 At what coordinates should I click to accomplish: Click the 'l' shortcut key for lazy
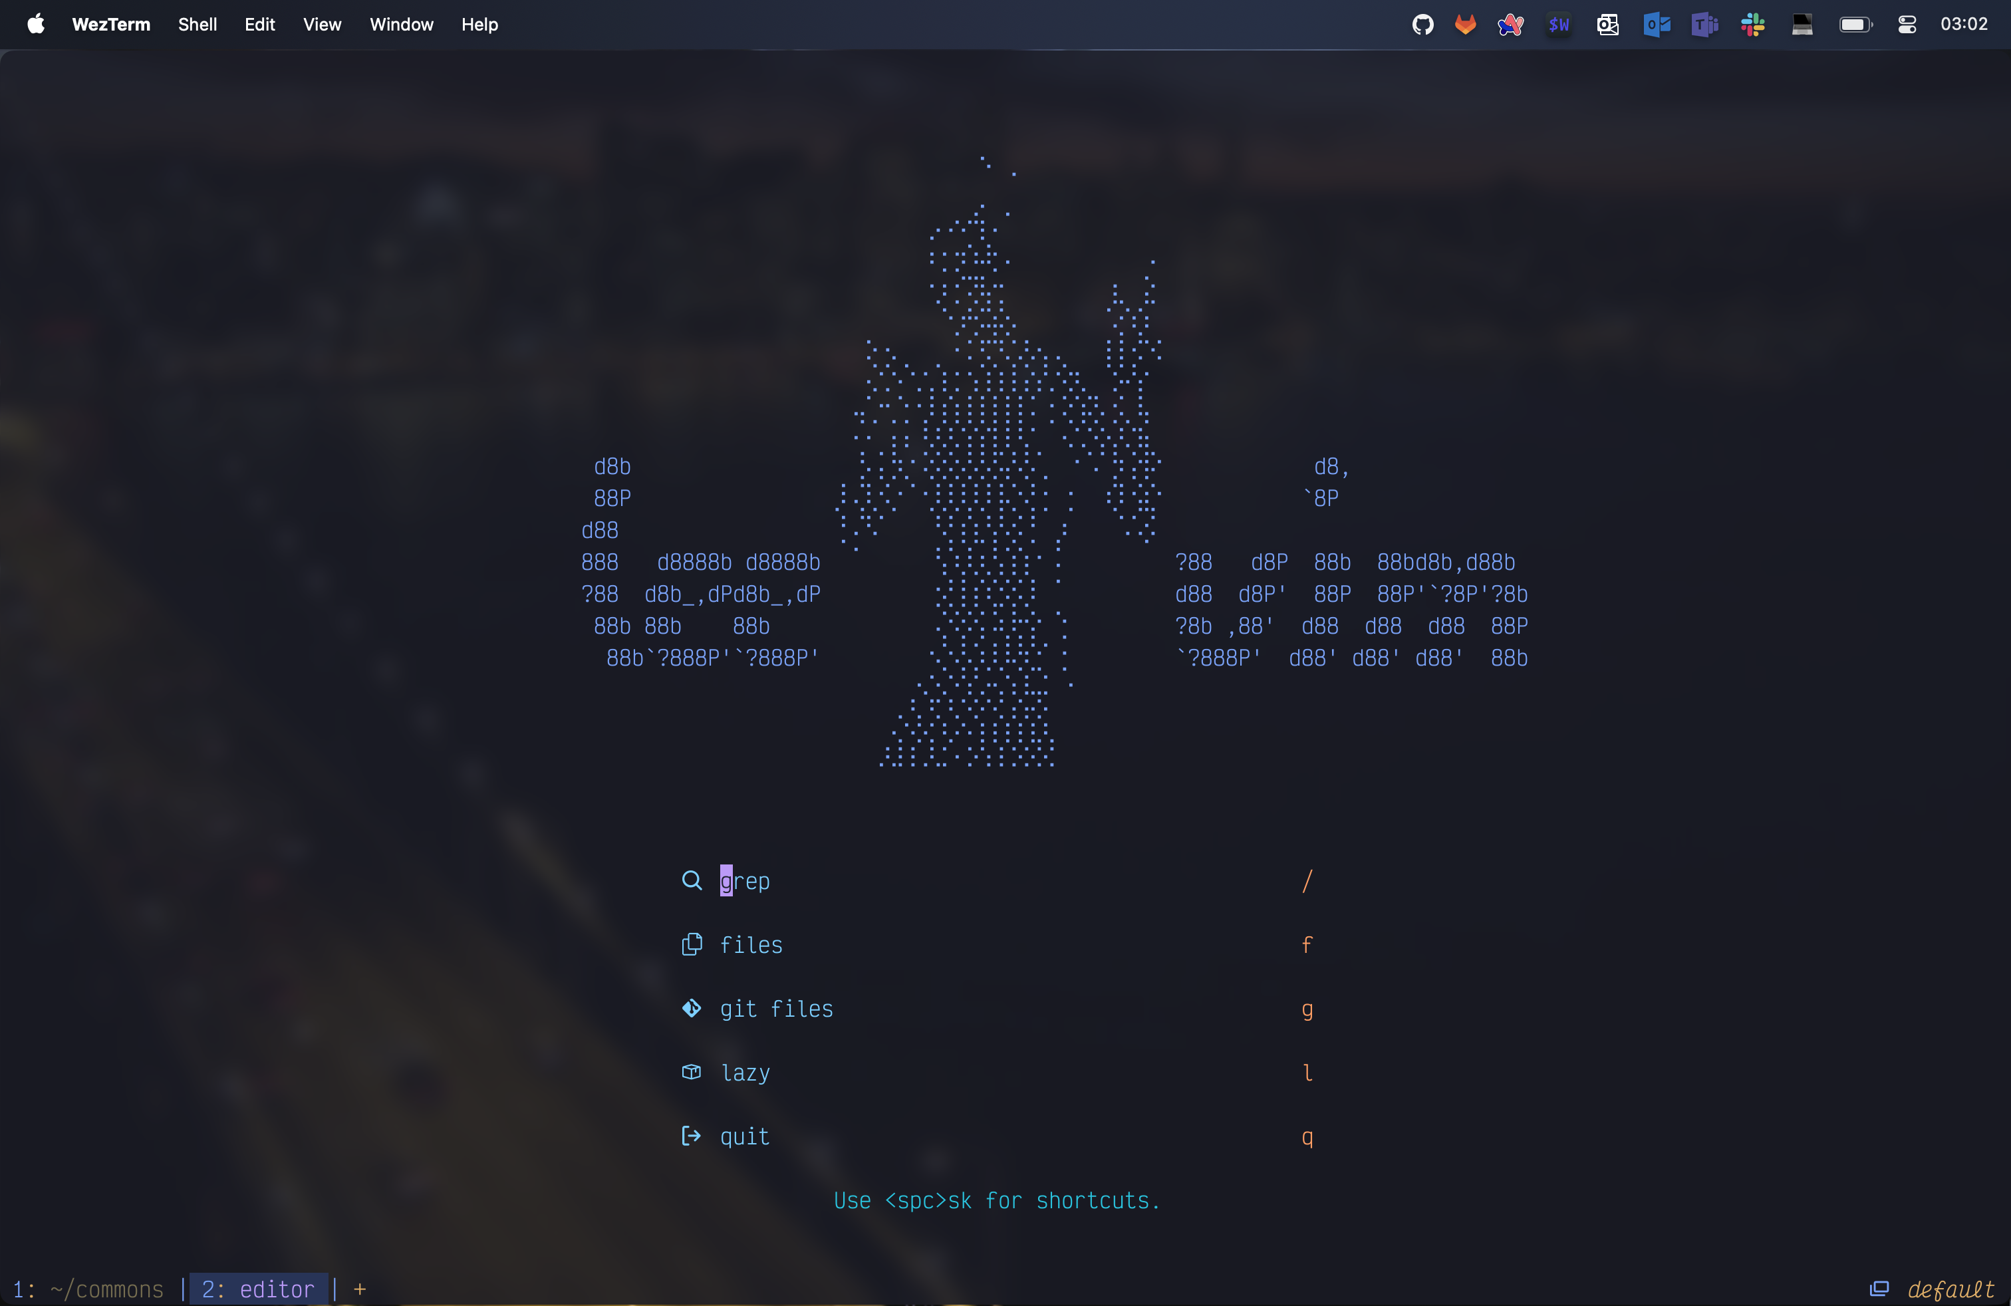[1307, 1073]
